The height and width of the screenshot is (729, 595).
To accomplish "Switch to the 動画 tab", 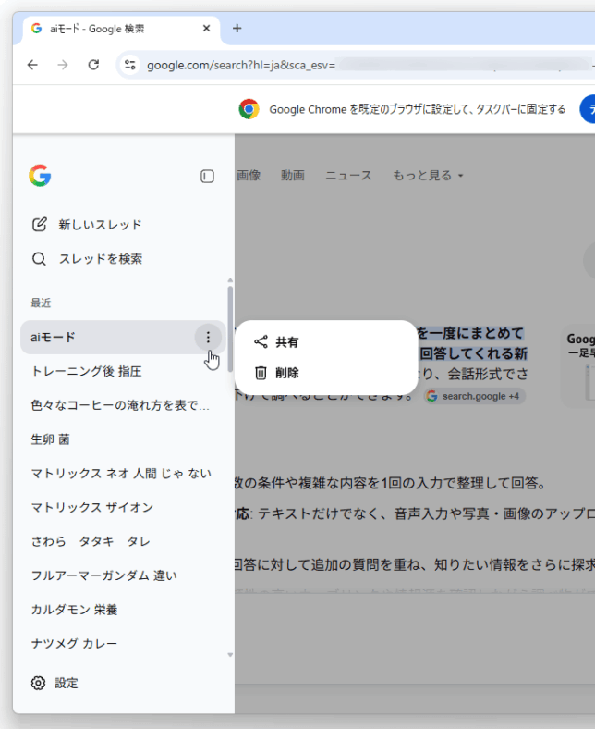I will 293,175.
